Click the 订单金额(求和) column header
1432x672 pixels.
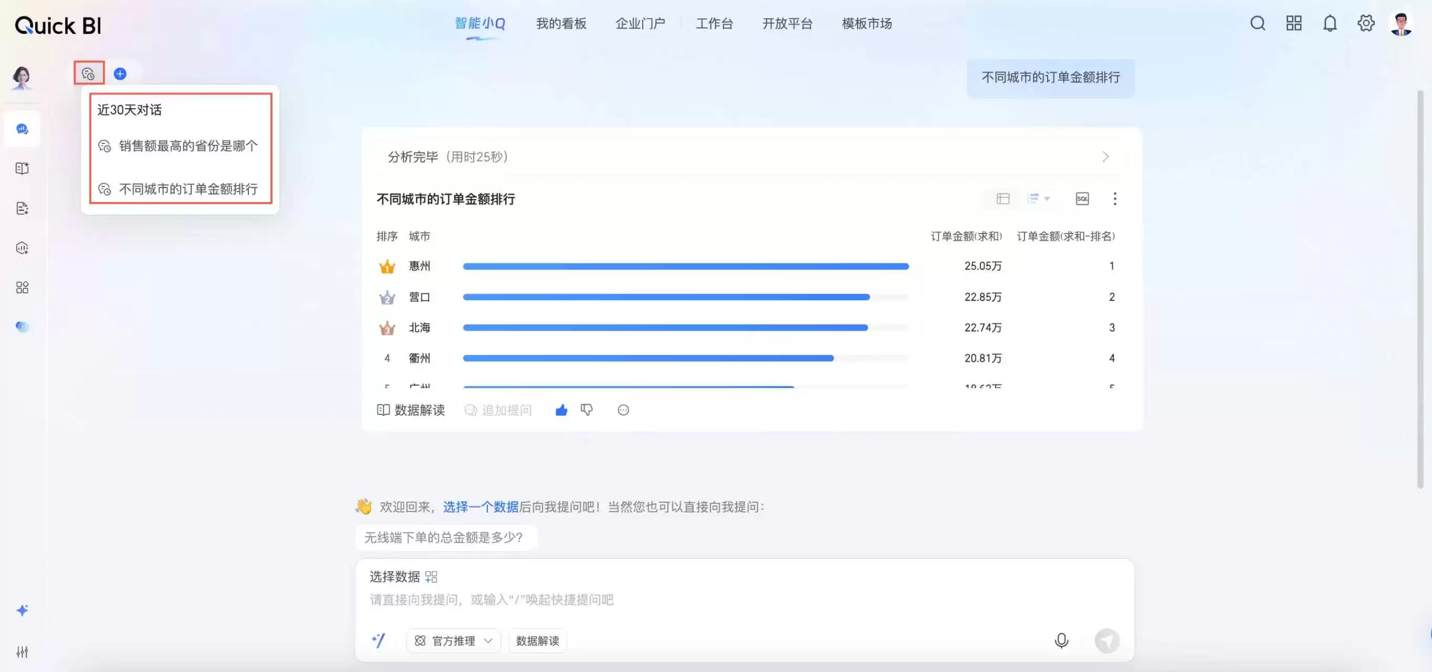click(x=966, y=236)
